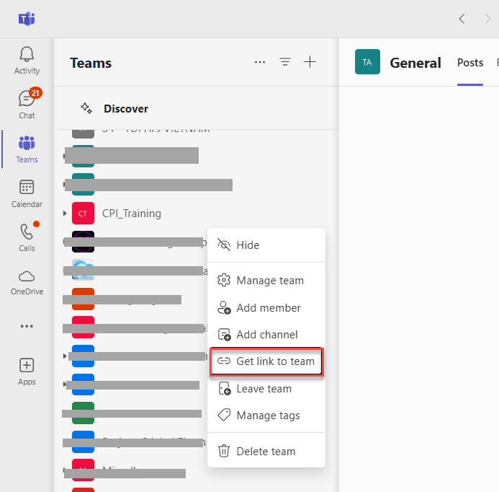Viewport: 499px width, 492px height.
Task: Open the Calls section
Action: tap(27, 237)
